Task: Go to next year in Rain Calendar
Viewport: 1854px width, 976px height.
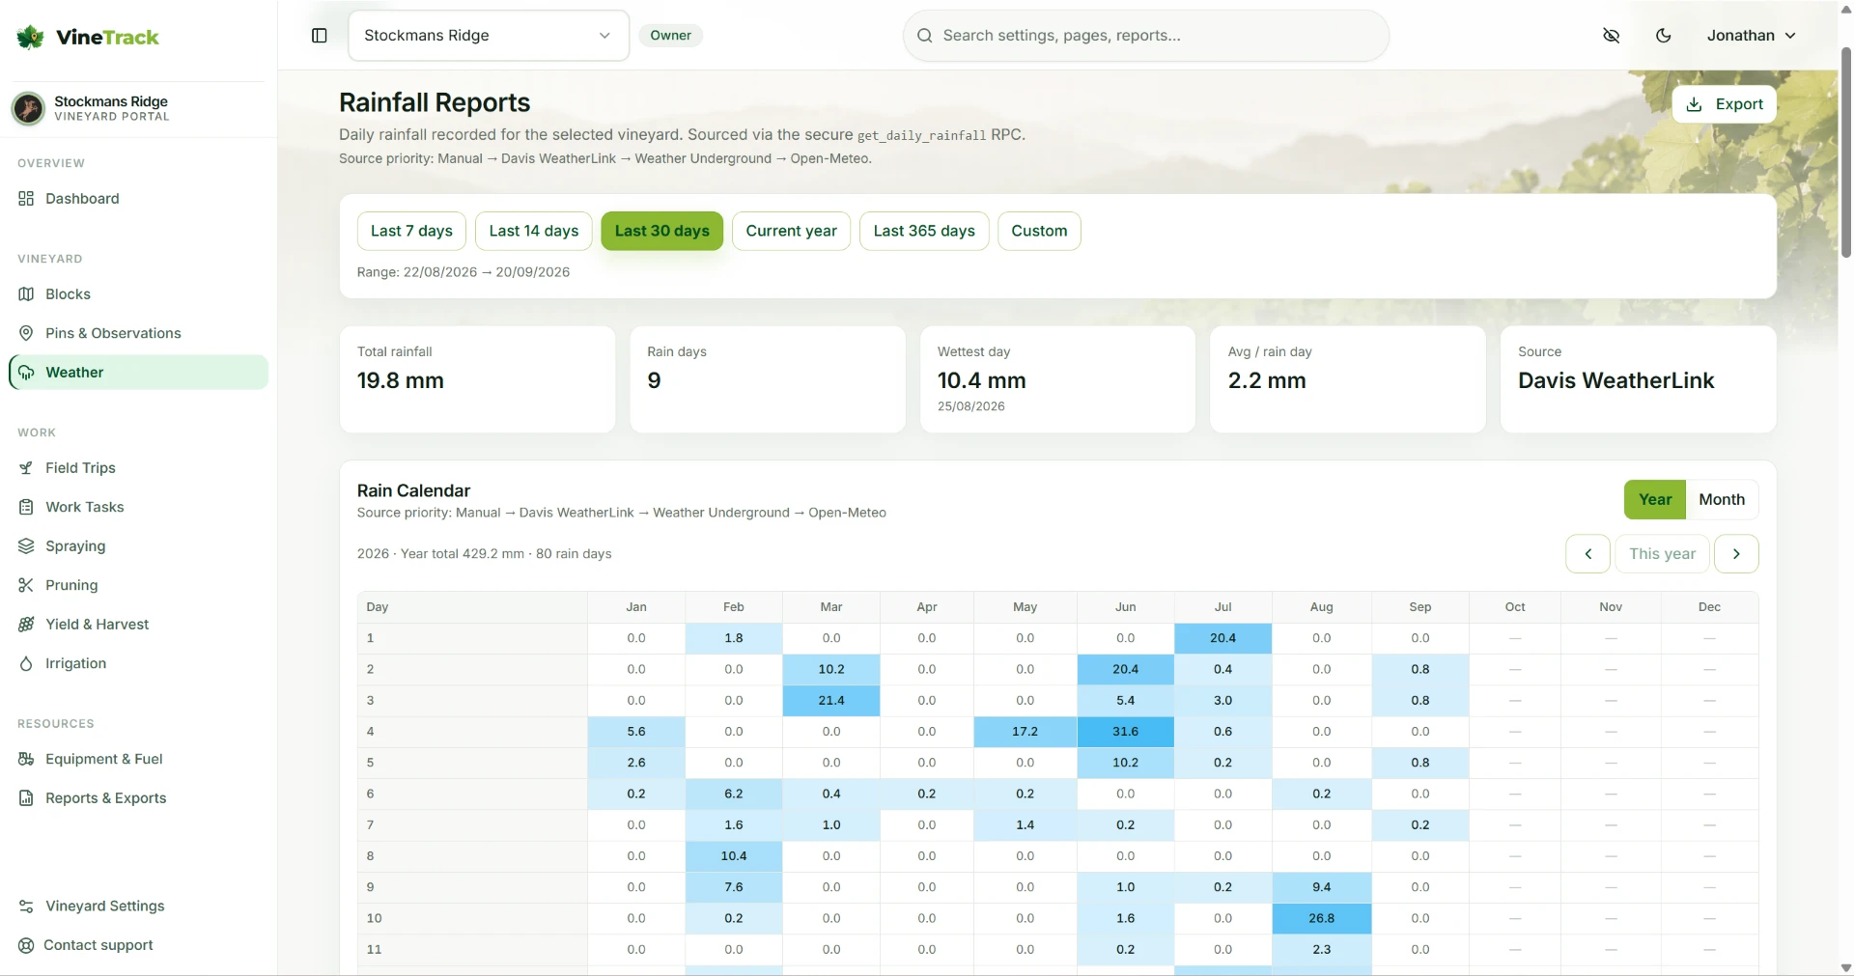Action: [1736, 554]
